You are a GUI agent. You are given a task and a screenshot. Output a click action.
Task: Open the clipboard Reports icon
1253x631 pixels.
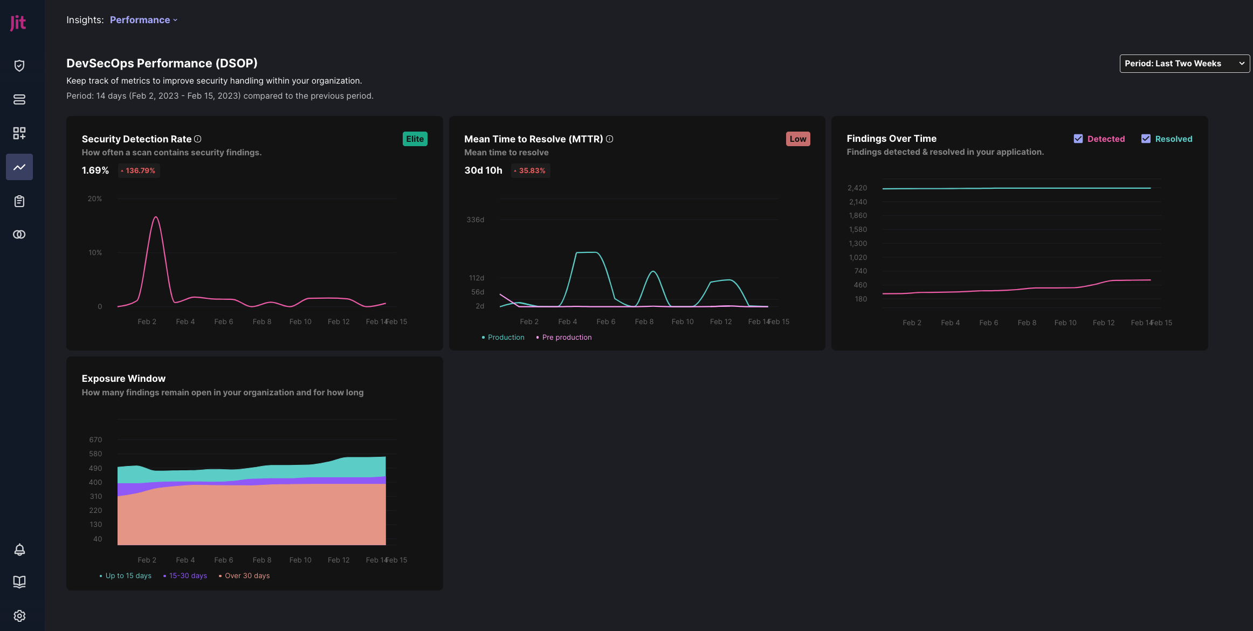pos(19,201)
